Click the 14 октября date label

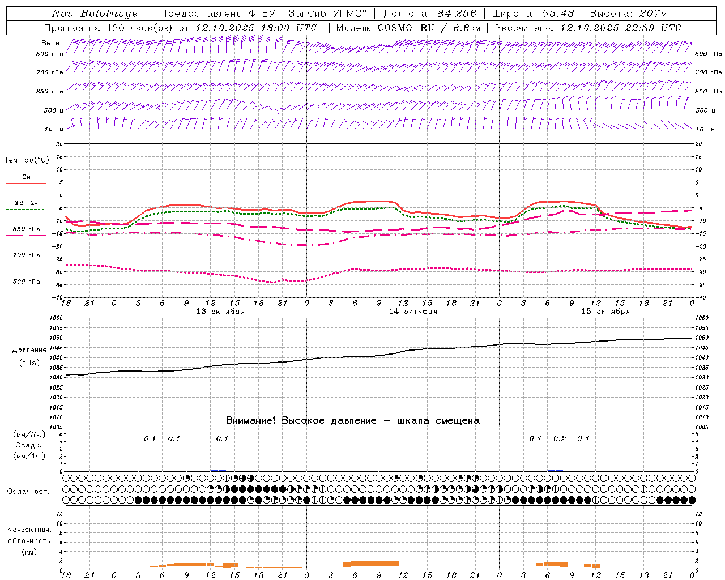point(413,312)
